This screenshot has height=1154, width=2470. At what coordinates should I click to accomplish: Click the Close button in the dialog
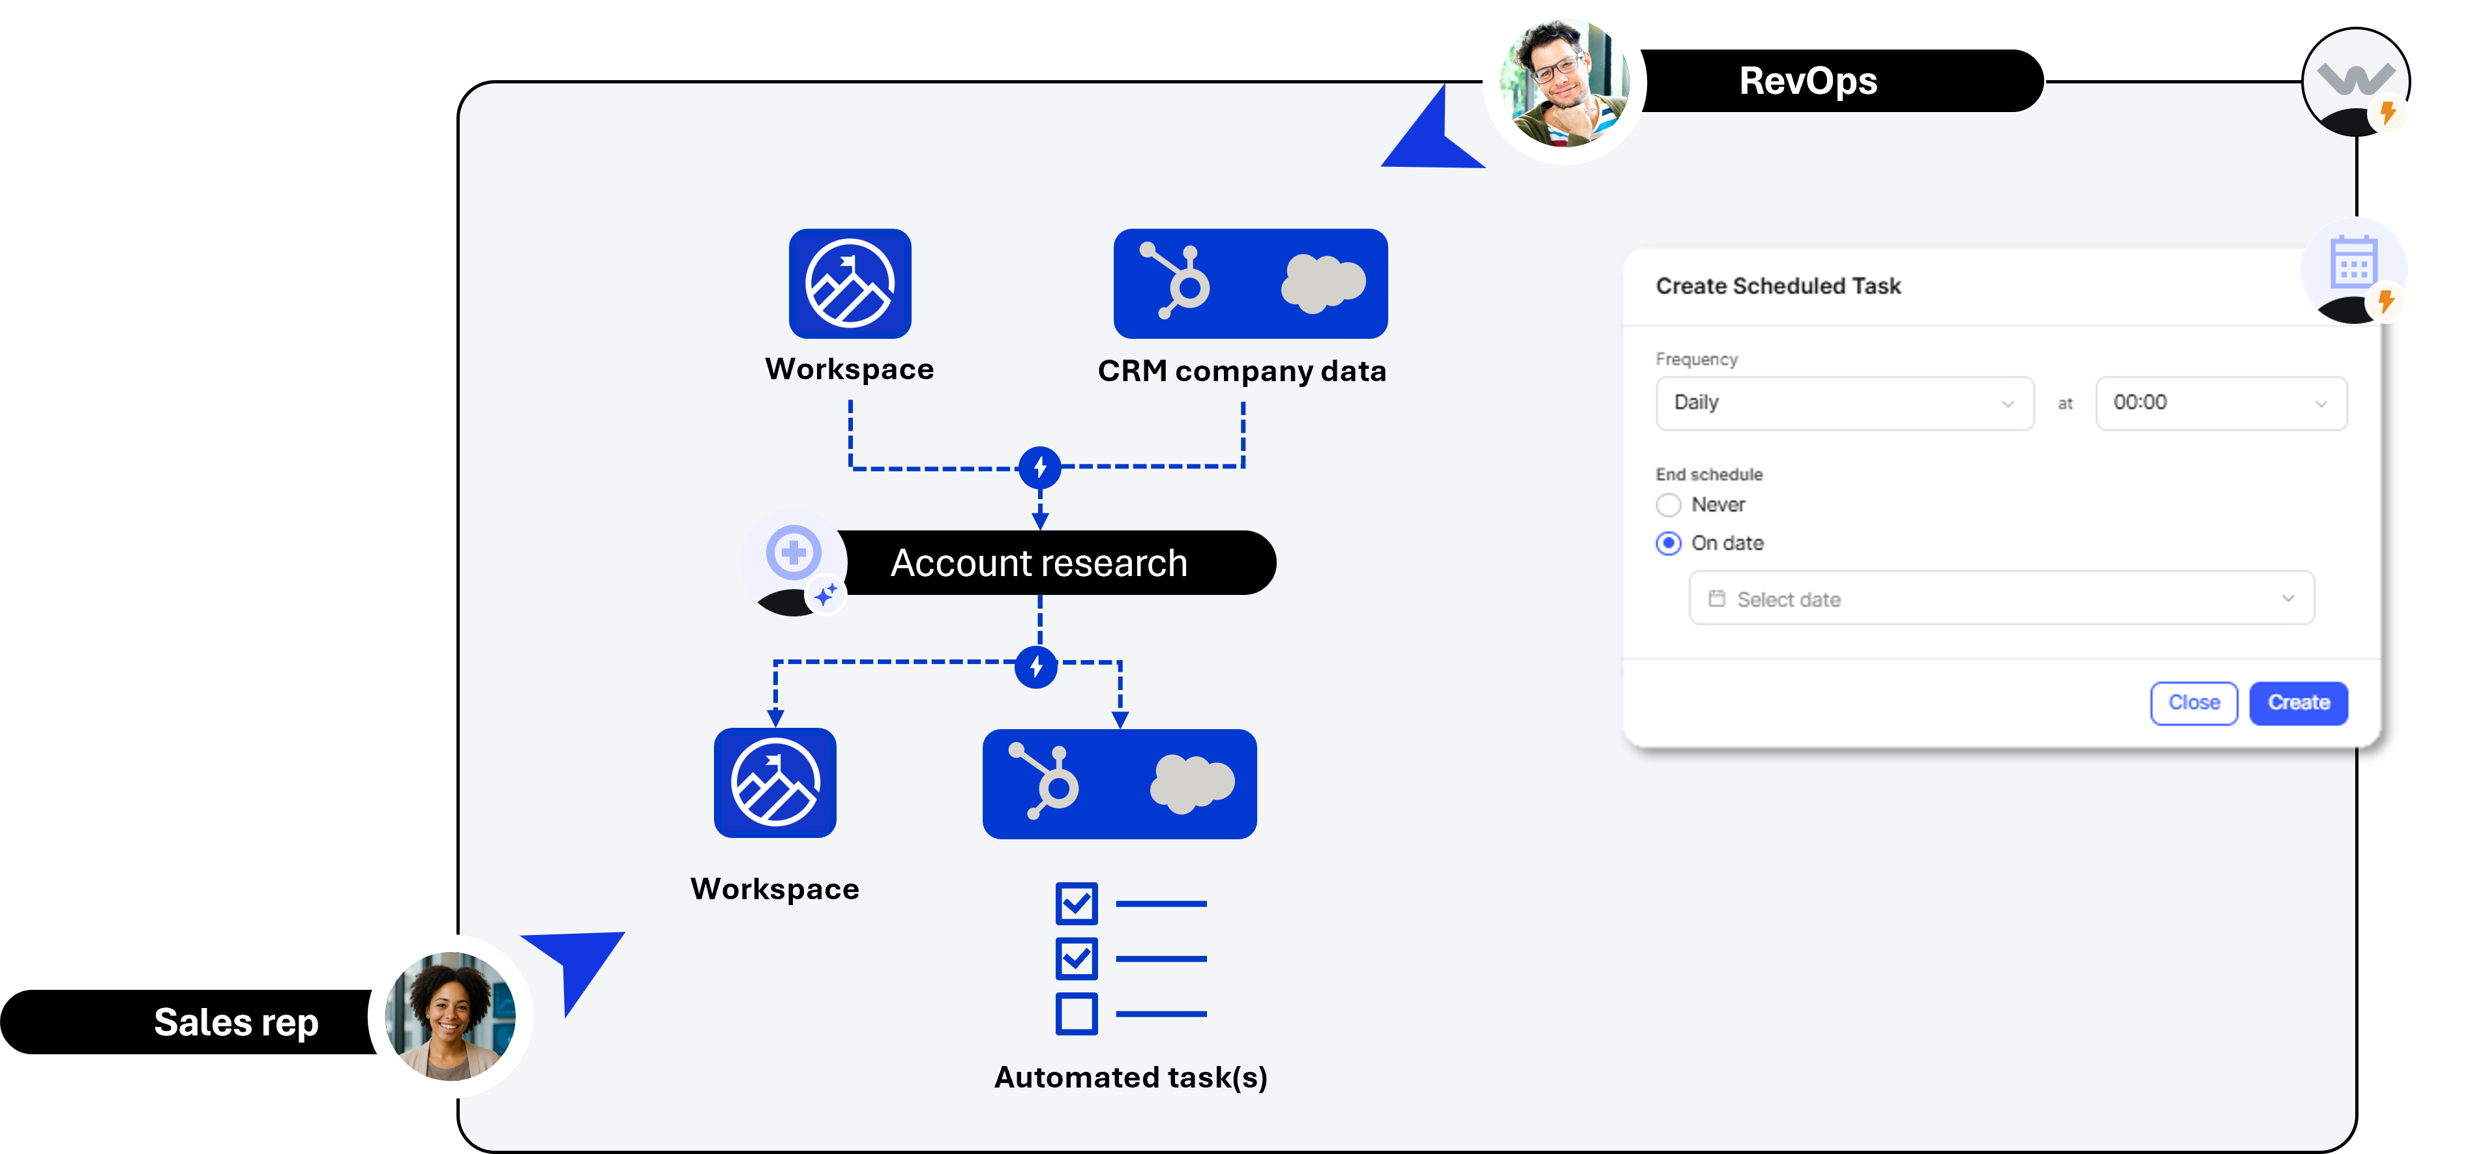[x=2194, y=702]
